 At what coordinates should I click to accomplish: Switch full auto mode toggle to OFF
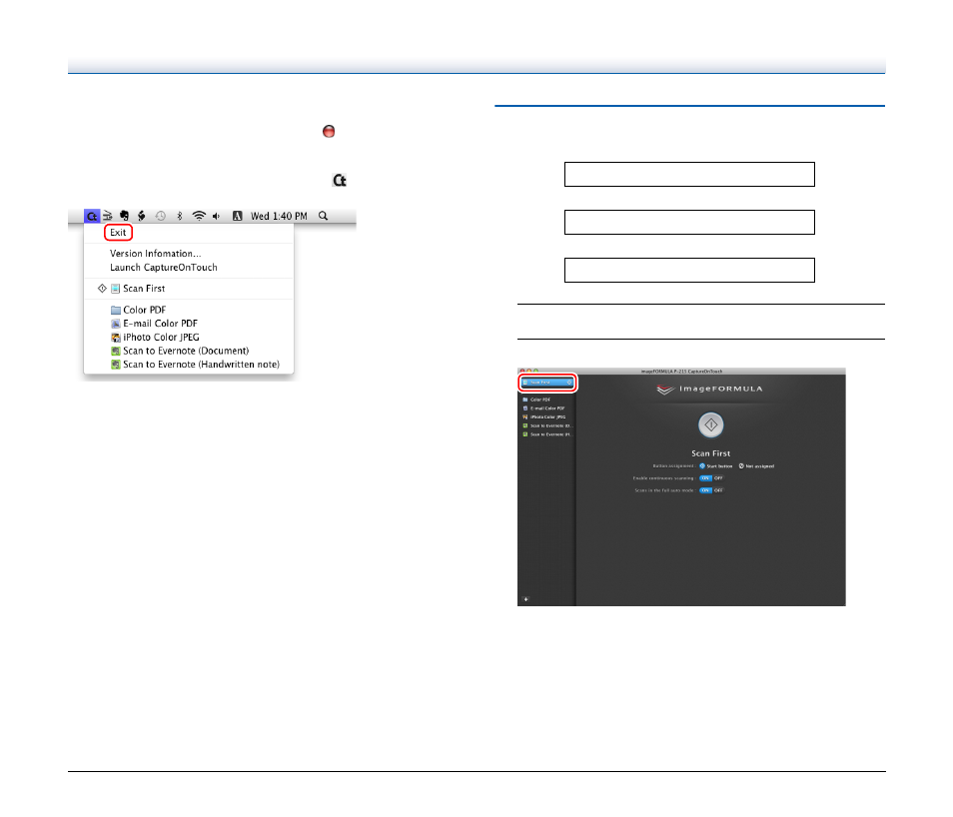point(718,490)
